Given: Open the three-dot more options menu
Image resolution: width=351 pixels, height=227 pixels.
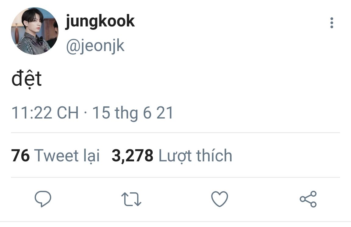Looking at the screenshot, I should point(332,23).
